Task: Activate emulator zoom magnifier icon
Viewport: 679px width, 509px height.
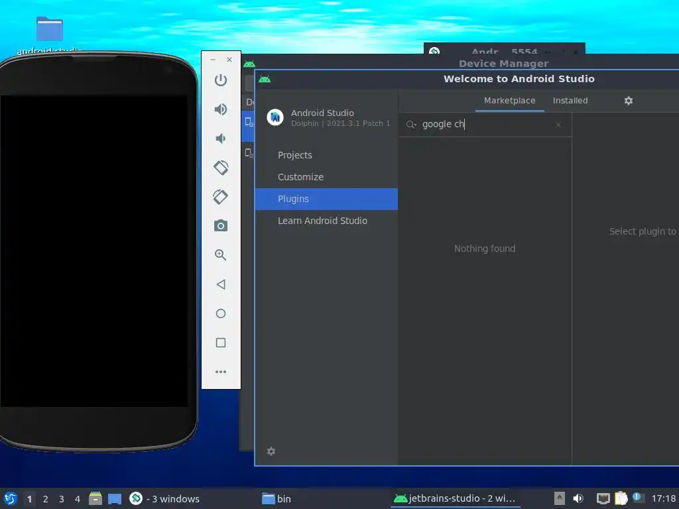Action: pyautogui.click(x=221, y=255)
